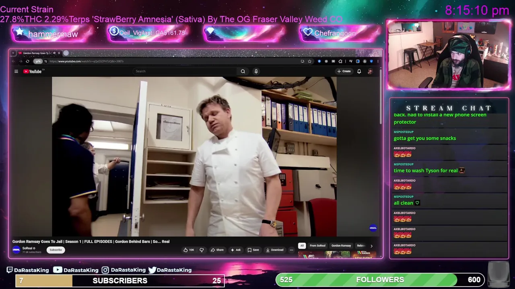Click the SoReal watermark on the video
Image resolution: width=515 pixels, height=289 pixels.
373,228
